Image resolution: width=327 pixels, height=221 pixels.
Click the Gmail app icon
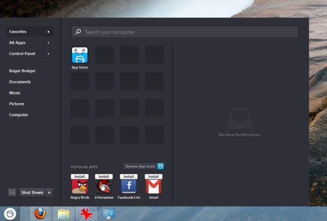click(153, 186)
